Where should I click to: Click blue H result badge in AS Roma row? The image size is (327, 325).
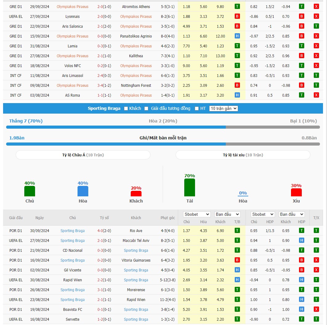(x=237, y=95)
